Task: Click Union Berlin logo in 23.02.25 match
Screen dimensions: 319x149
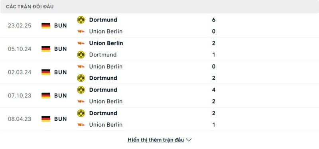Action: [x=81, y=31]
